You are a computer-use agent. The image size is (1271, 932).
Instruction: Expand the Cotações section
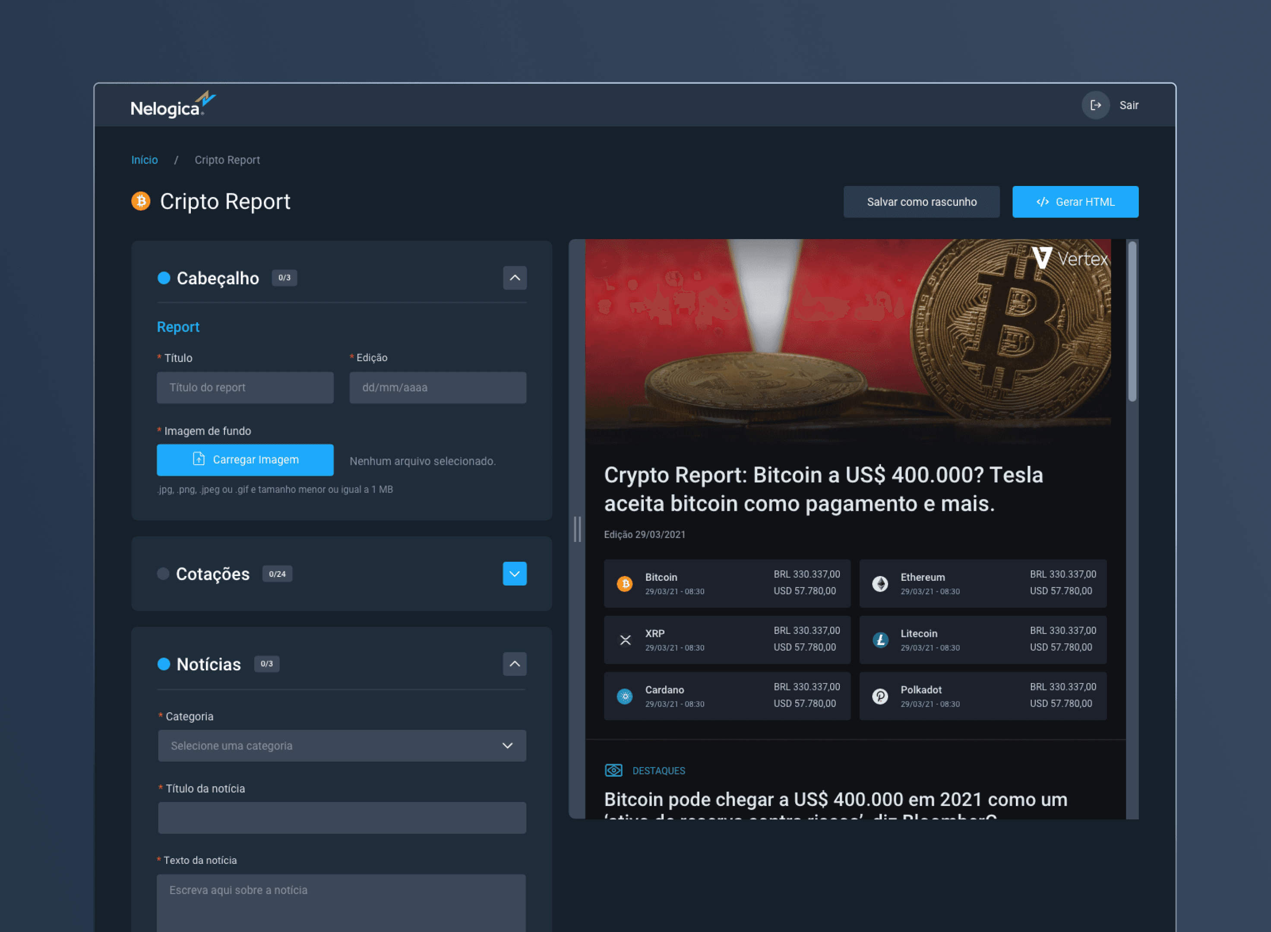pos(514,574)
